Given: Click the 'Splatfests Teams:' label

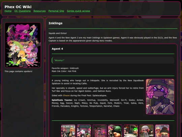Looking at the screenshot, I should pos(62,100).
